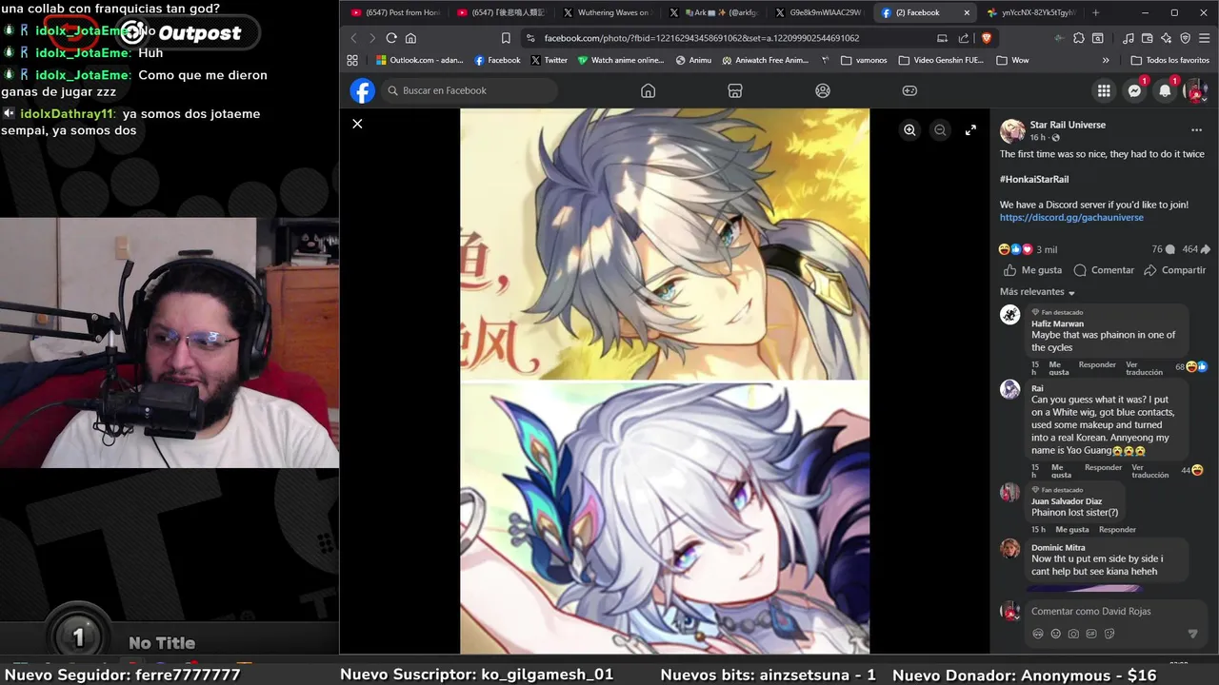The height and width of the screenshot is (685, 1219).
Task: Switch to Post from Honkai YouTube tab
Action: coord(394,12)
